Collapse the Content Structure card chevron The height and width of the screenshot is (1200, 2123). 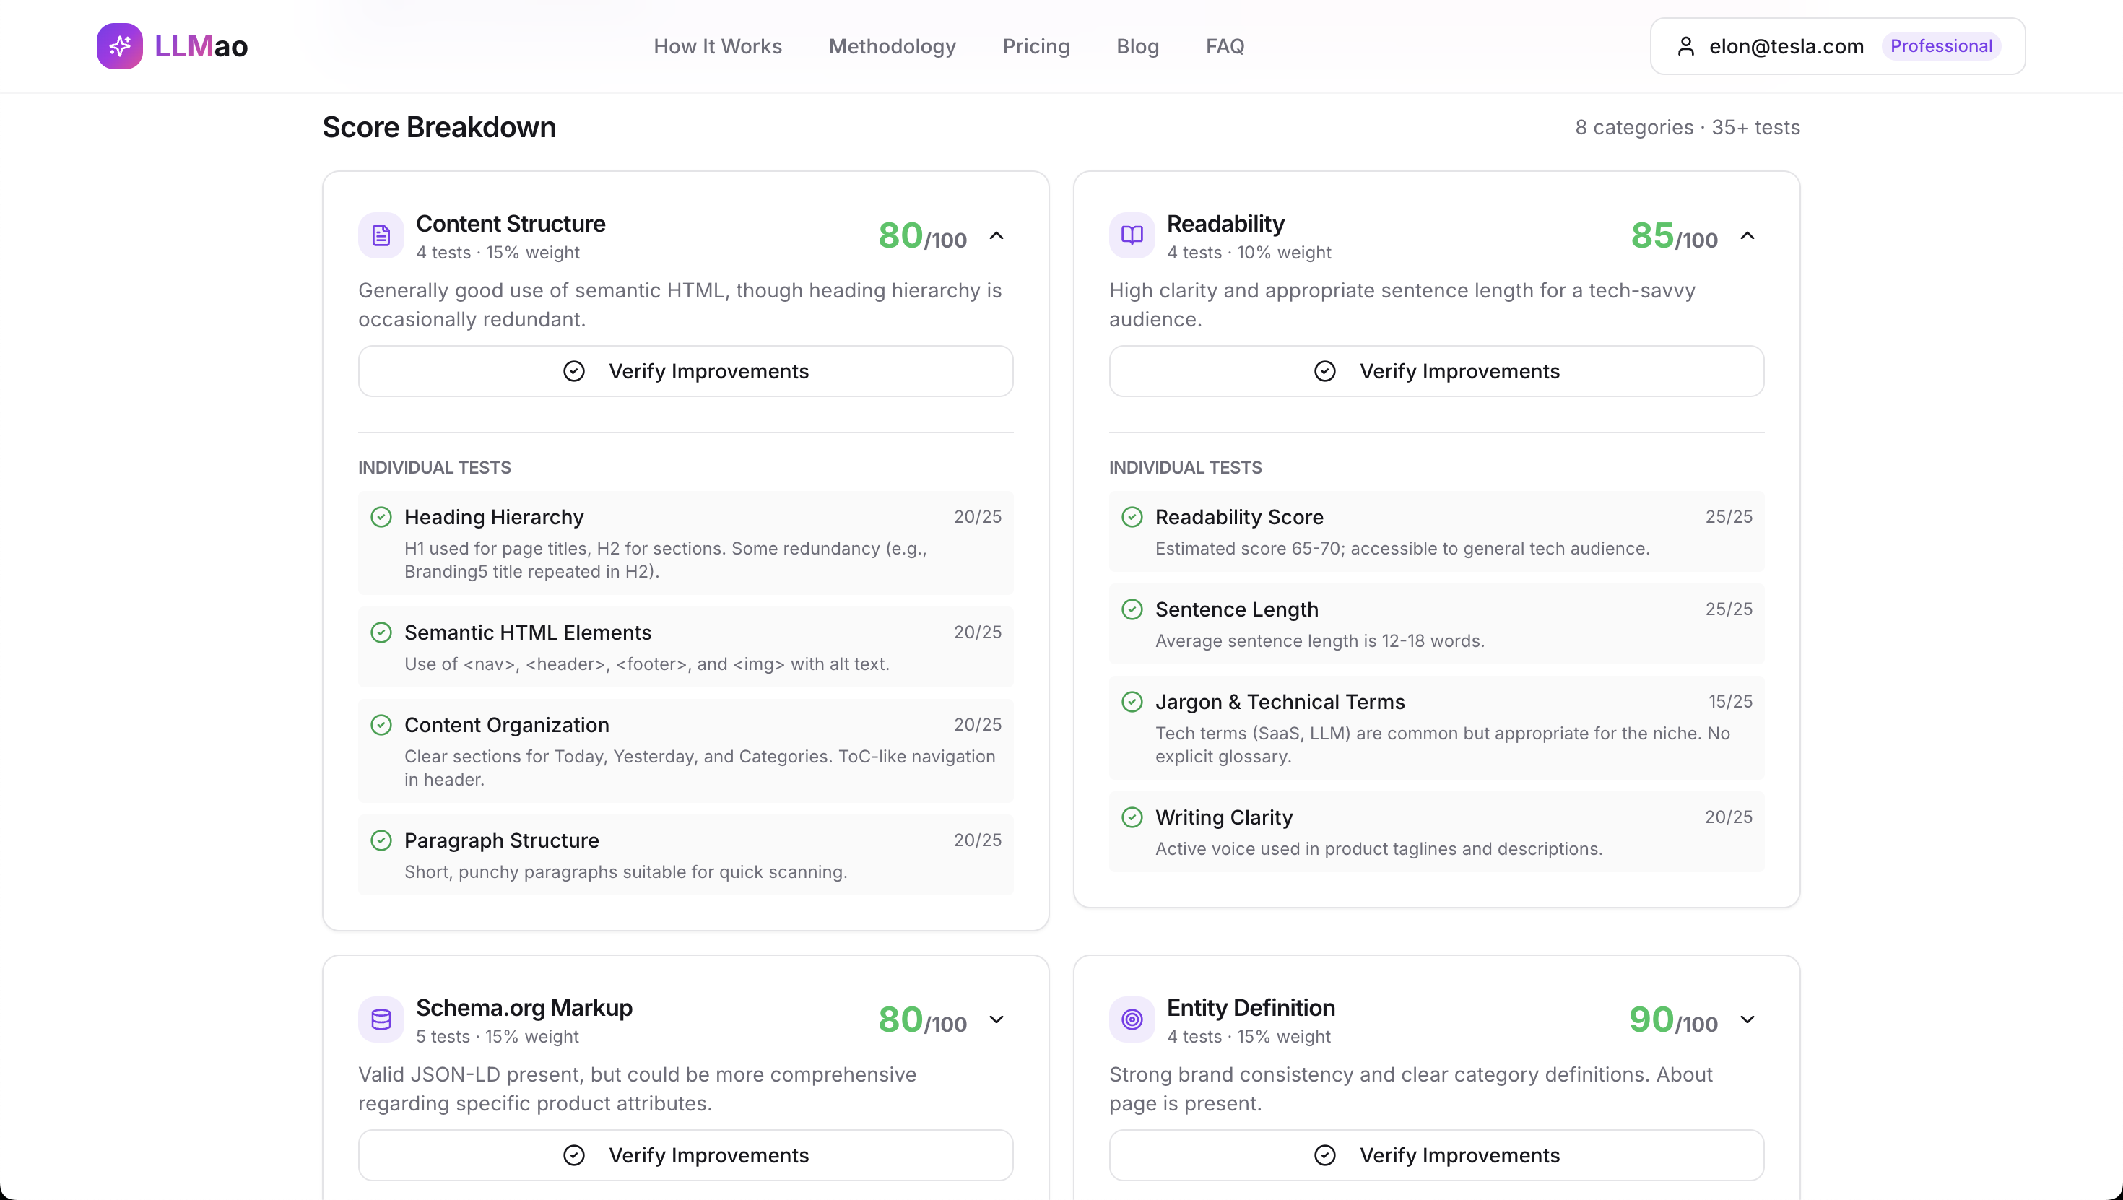click(x=997, y=235)
